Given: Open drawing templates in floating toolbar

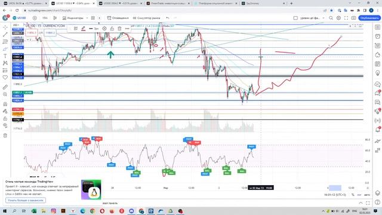Looking at the screenshot, I should point(76,29).
